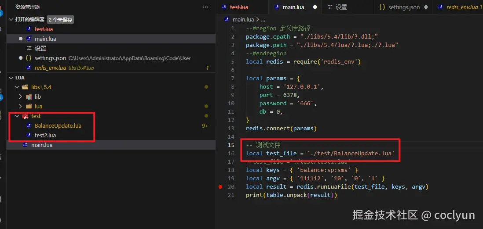Click line number 15 in the gutter
The image size is (483, 229).
click(231, 145)
